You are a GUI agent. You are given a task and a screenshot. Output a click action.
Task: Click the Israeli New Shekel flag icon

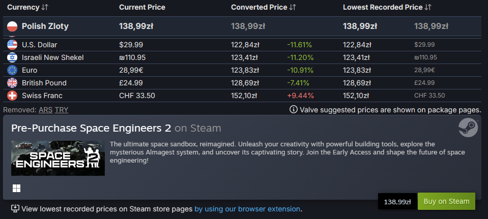click(12, 57)
